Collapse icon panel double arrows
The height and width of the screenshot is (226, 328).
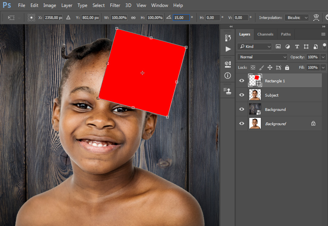coord(231,27)
